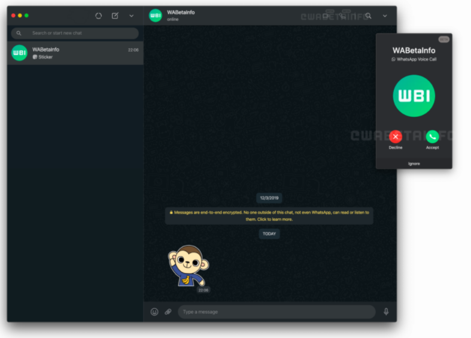Click the WBI avatar in call popup
471x338 pixels.
pyautogui.click(x=414, y=96)
